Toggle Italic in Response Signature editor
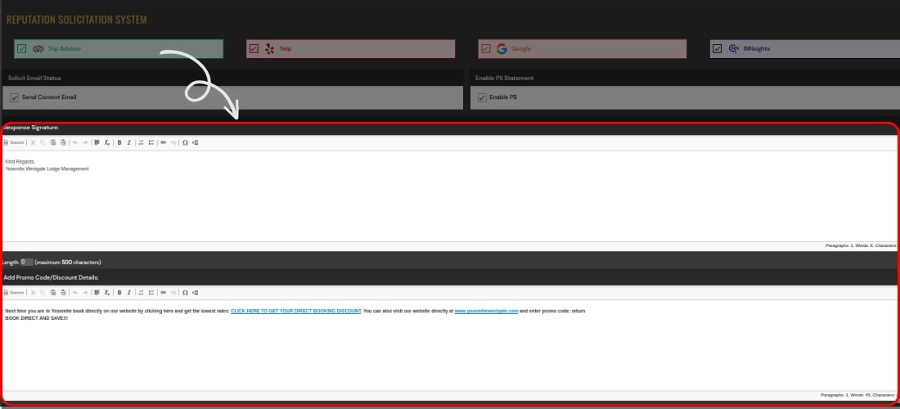This screenshot has width=900, height=409. click(129, 142)
